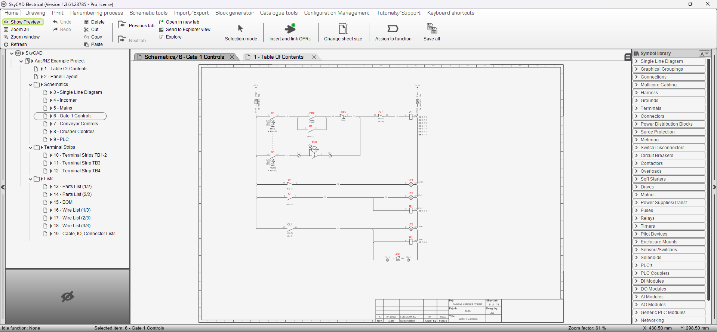Switch to Table Of Contents tab

278,57
